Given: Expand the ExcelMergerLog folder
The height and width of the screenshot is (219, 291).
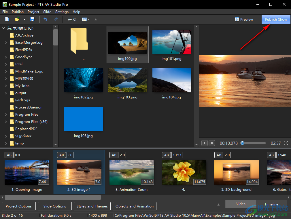Looking at the screenshot, I should (x=6, y=43).
